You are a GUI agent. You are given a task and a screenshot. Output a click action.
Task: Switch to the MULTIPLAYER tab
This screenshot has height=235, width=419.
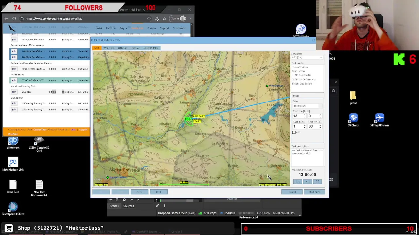coord(151,48)
